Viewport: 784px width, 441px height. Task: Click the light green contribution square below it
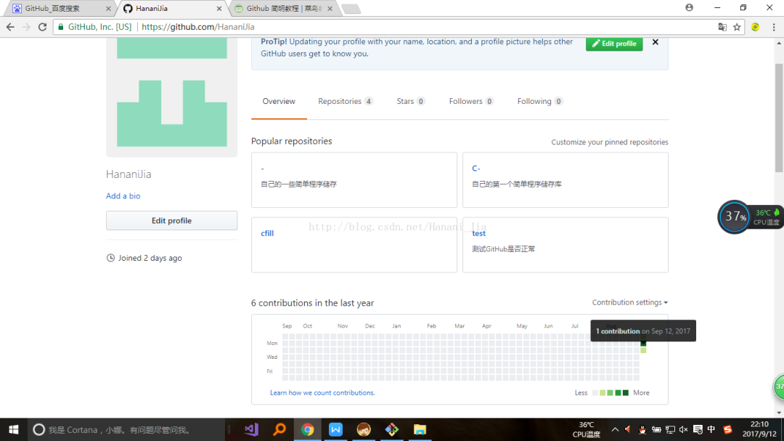point(643,350)
